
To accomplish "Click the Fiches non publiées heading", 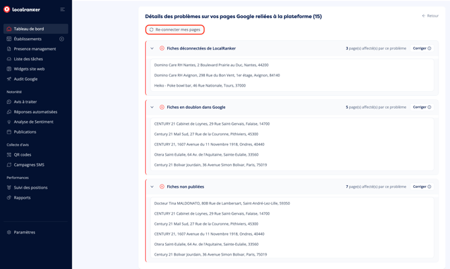I will click(185, 186).
